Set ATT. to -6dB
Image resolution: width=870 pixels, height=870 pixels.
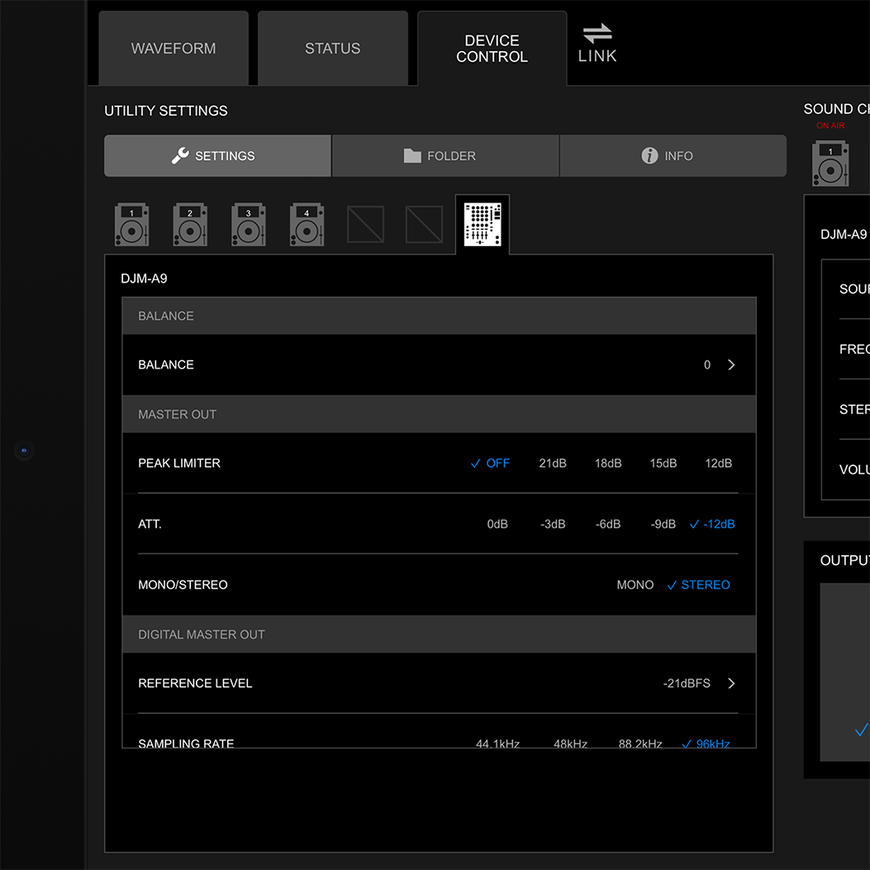point(608,524)
